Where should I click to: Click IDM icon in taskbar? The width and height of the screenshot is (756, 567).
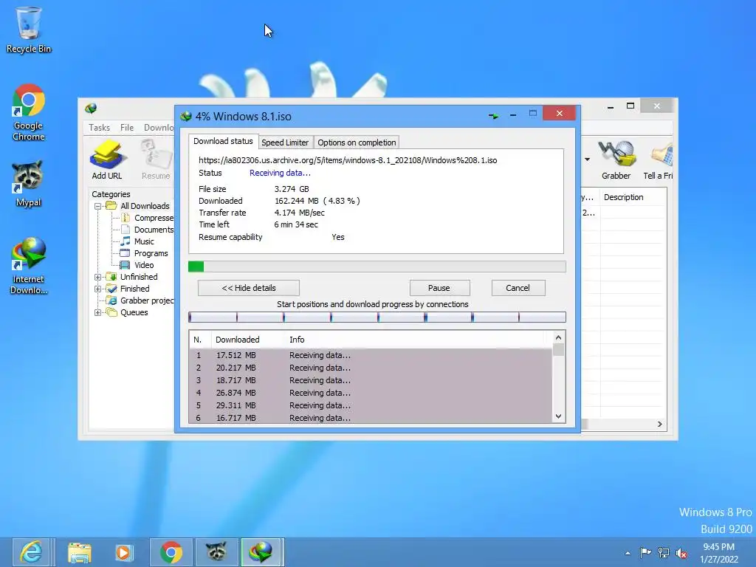click(x=261, y=552)
